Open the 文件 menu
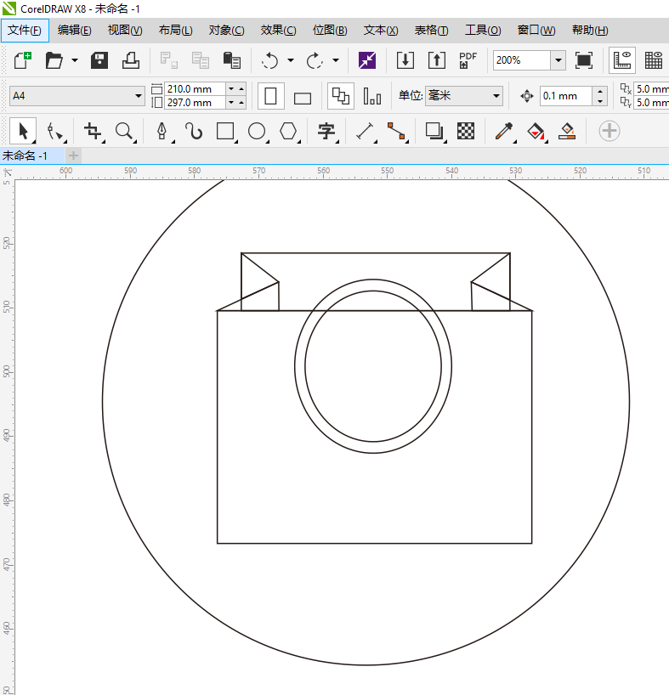The height and width of the screenshot is (695, 669). (25, 31)
